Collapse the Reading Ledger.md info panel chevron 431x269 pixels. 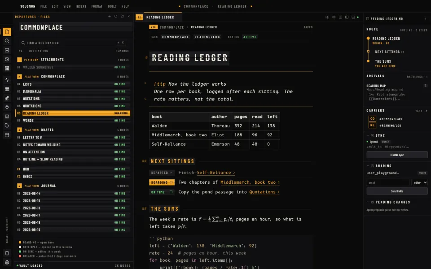coord(426,19)
